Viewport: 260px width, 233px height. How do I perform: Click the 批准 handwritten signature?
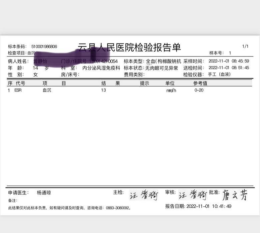[x=235, y=195]
